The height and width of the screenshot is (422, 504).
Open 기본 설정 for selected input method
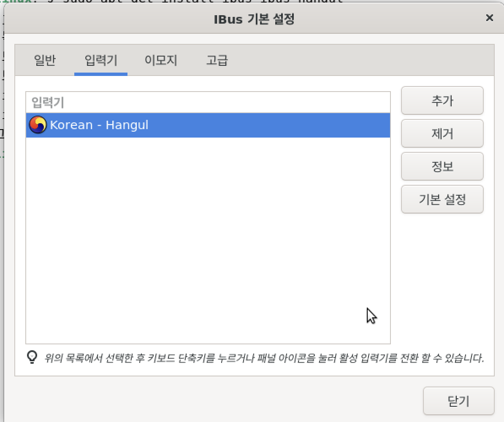[442, 199]
